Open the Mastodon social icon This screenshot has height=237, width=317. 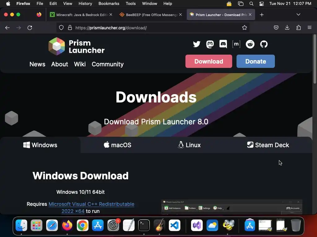point(210,44)
